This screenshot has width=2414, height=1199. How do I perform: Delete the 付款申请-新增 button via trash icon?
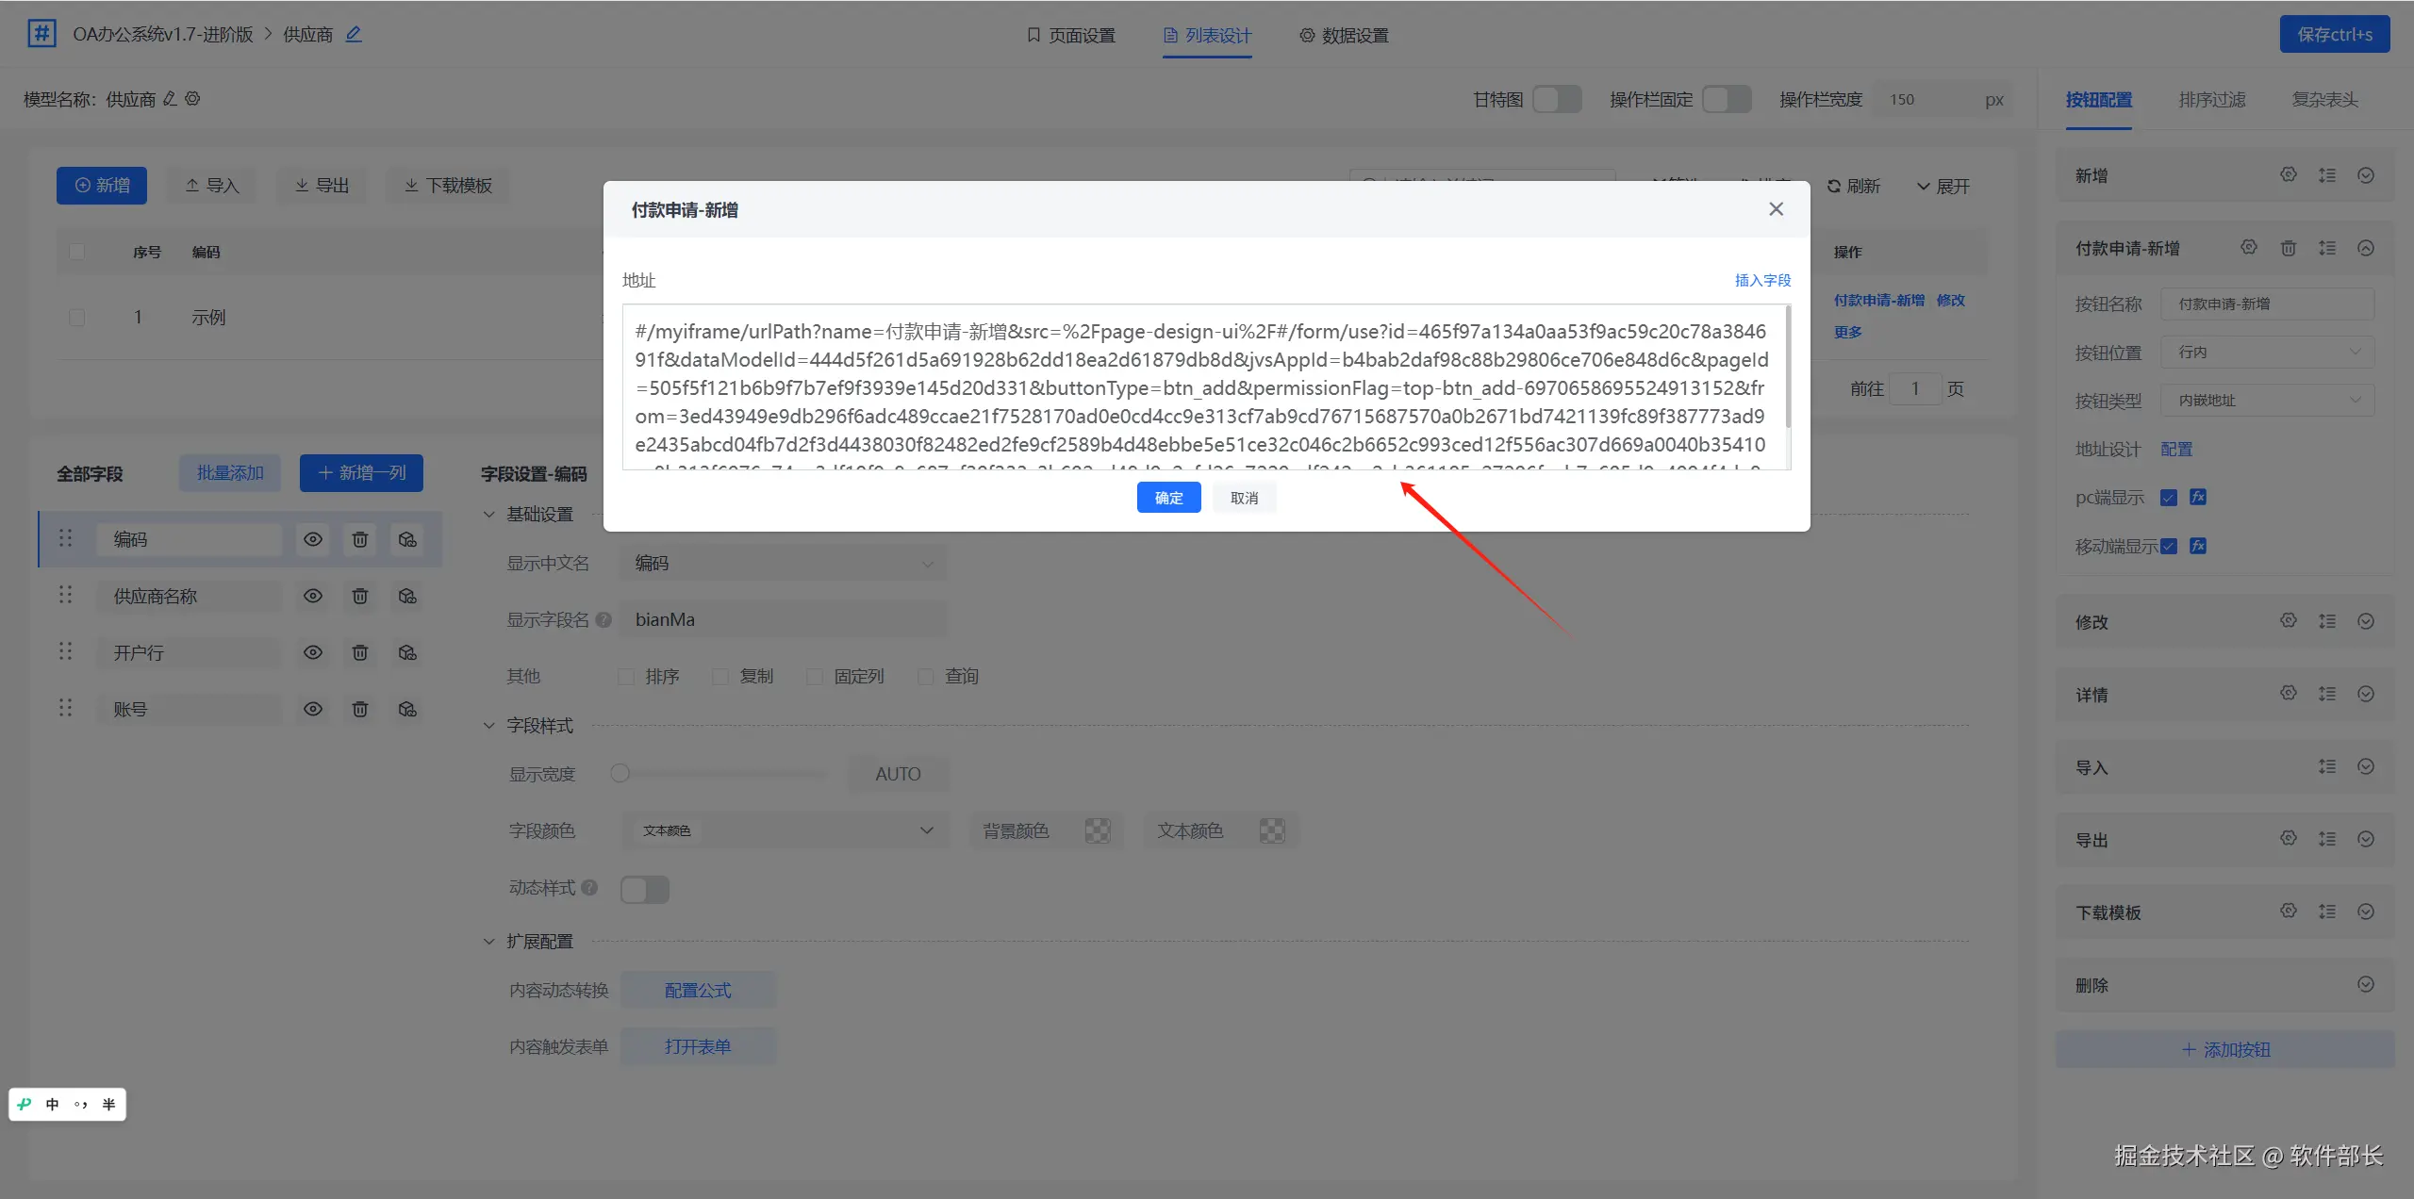(2288, 248)
